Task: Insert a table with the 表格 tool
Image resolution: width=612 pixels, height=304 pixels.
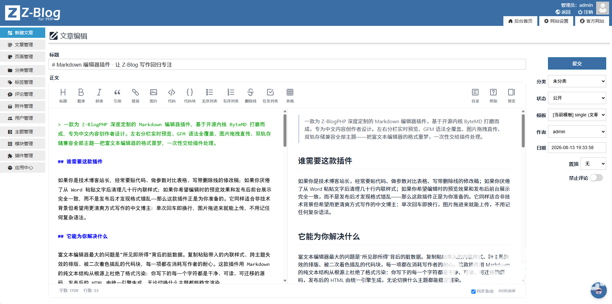Action: pos(290,96)
